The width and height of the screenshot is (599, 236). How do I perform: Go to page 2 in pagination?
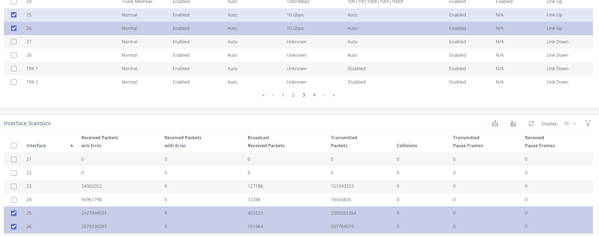click(293, 95)
